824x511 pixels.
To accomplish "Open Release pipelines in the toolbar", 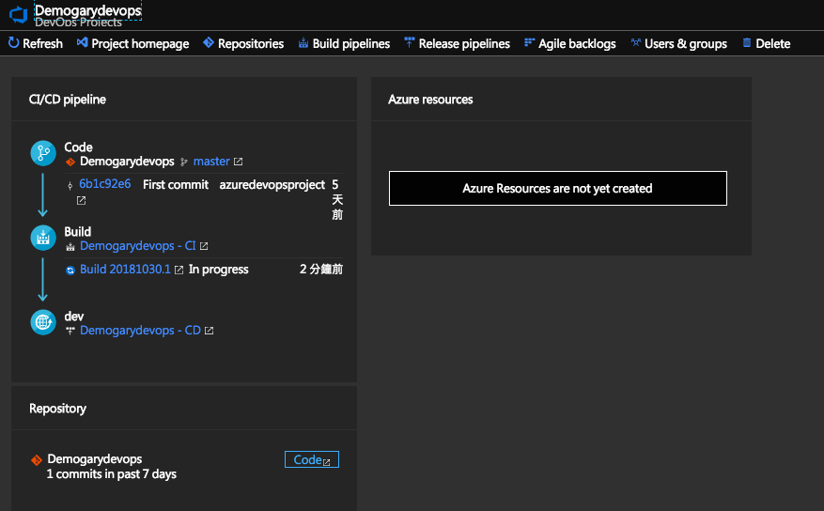I will pos(457,44).
